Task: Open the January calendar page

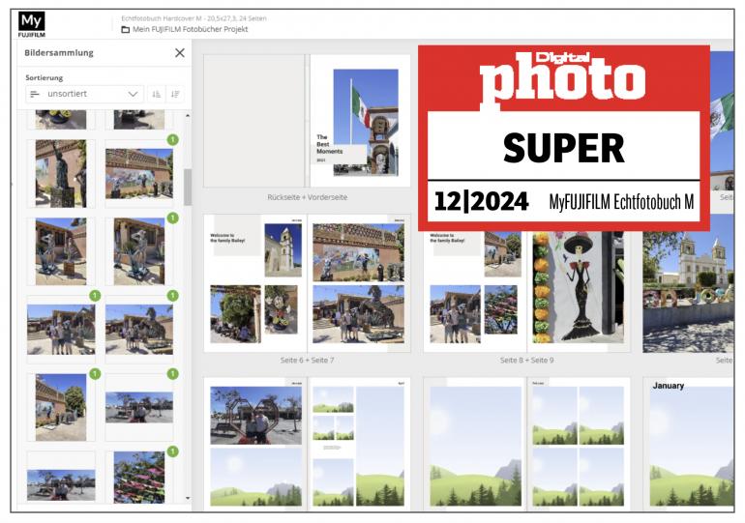Action: 689,445
